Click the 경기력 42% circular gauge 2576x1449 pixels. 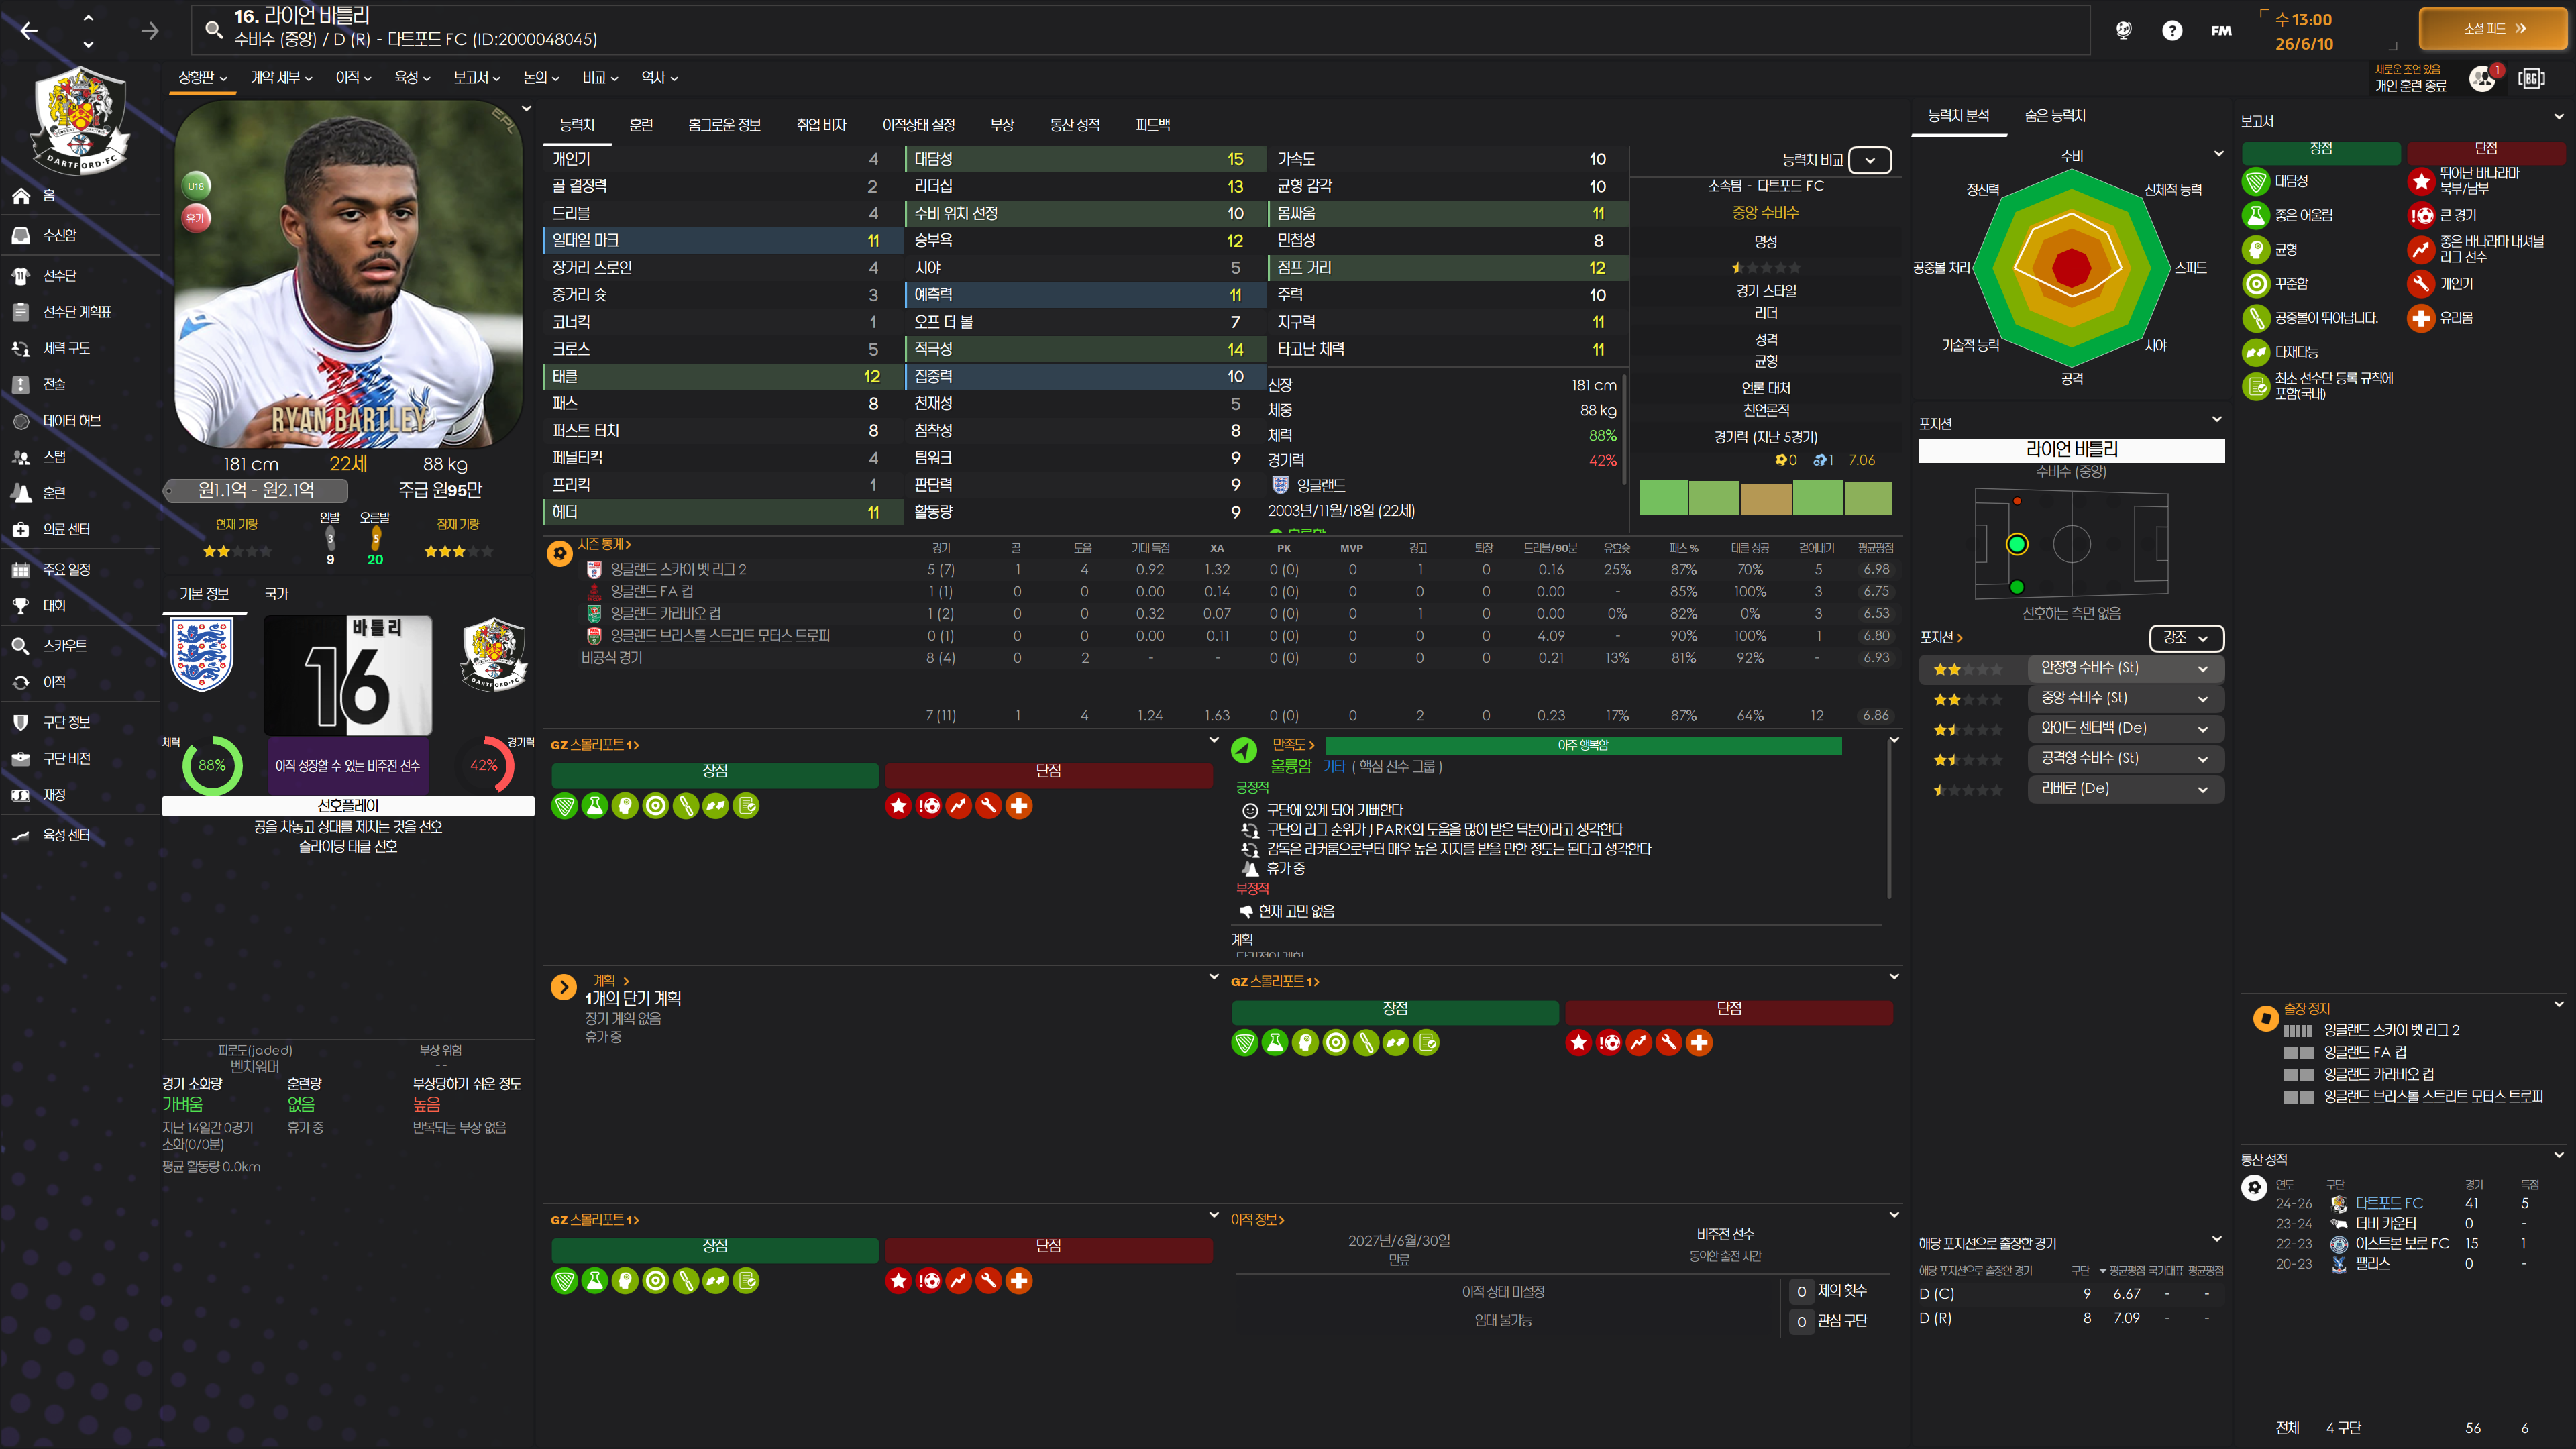[x=484, y=765]
